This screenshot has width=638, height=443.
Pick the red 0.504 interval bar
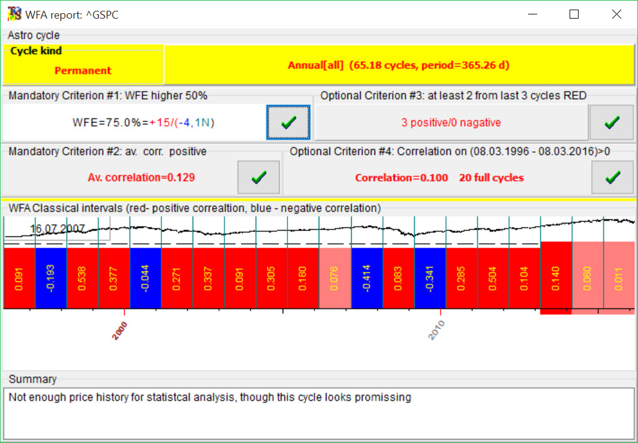pos(493,278)
